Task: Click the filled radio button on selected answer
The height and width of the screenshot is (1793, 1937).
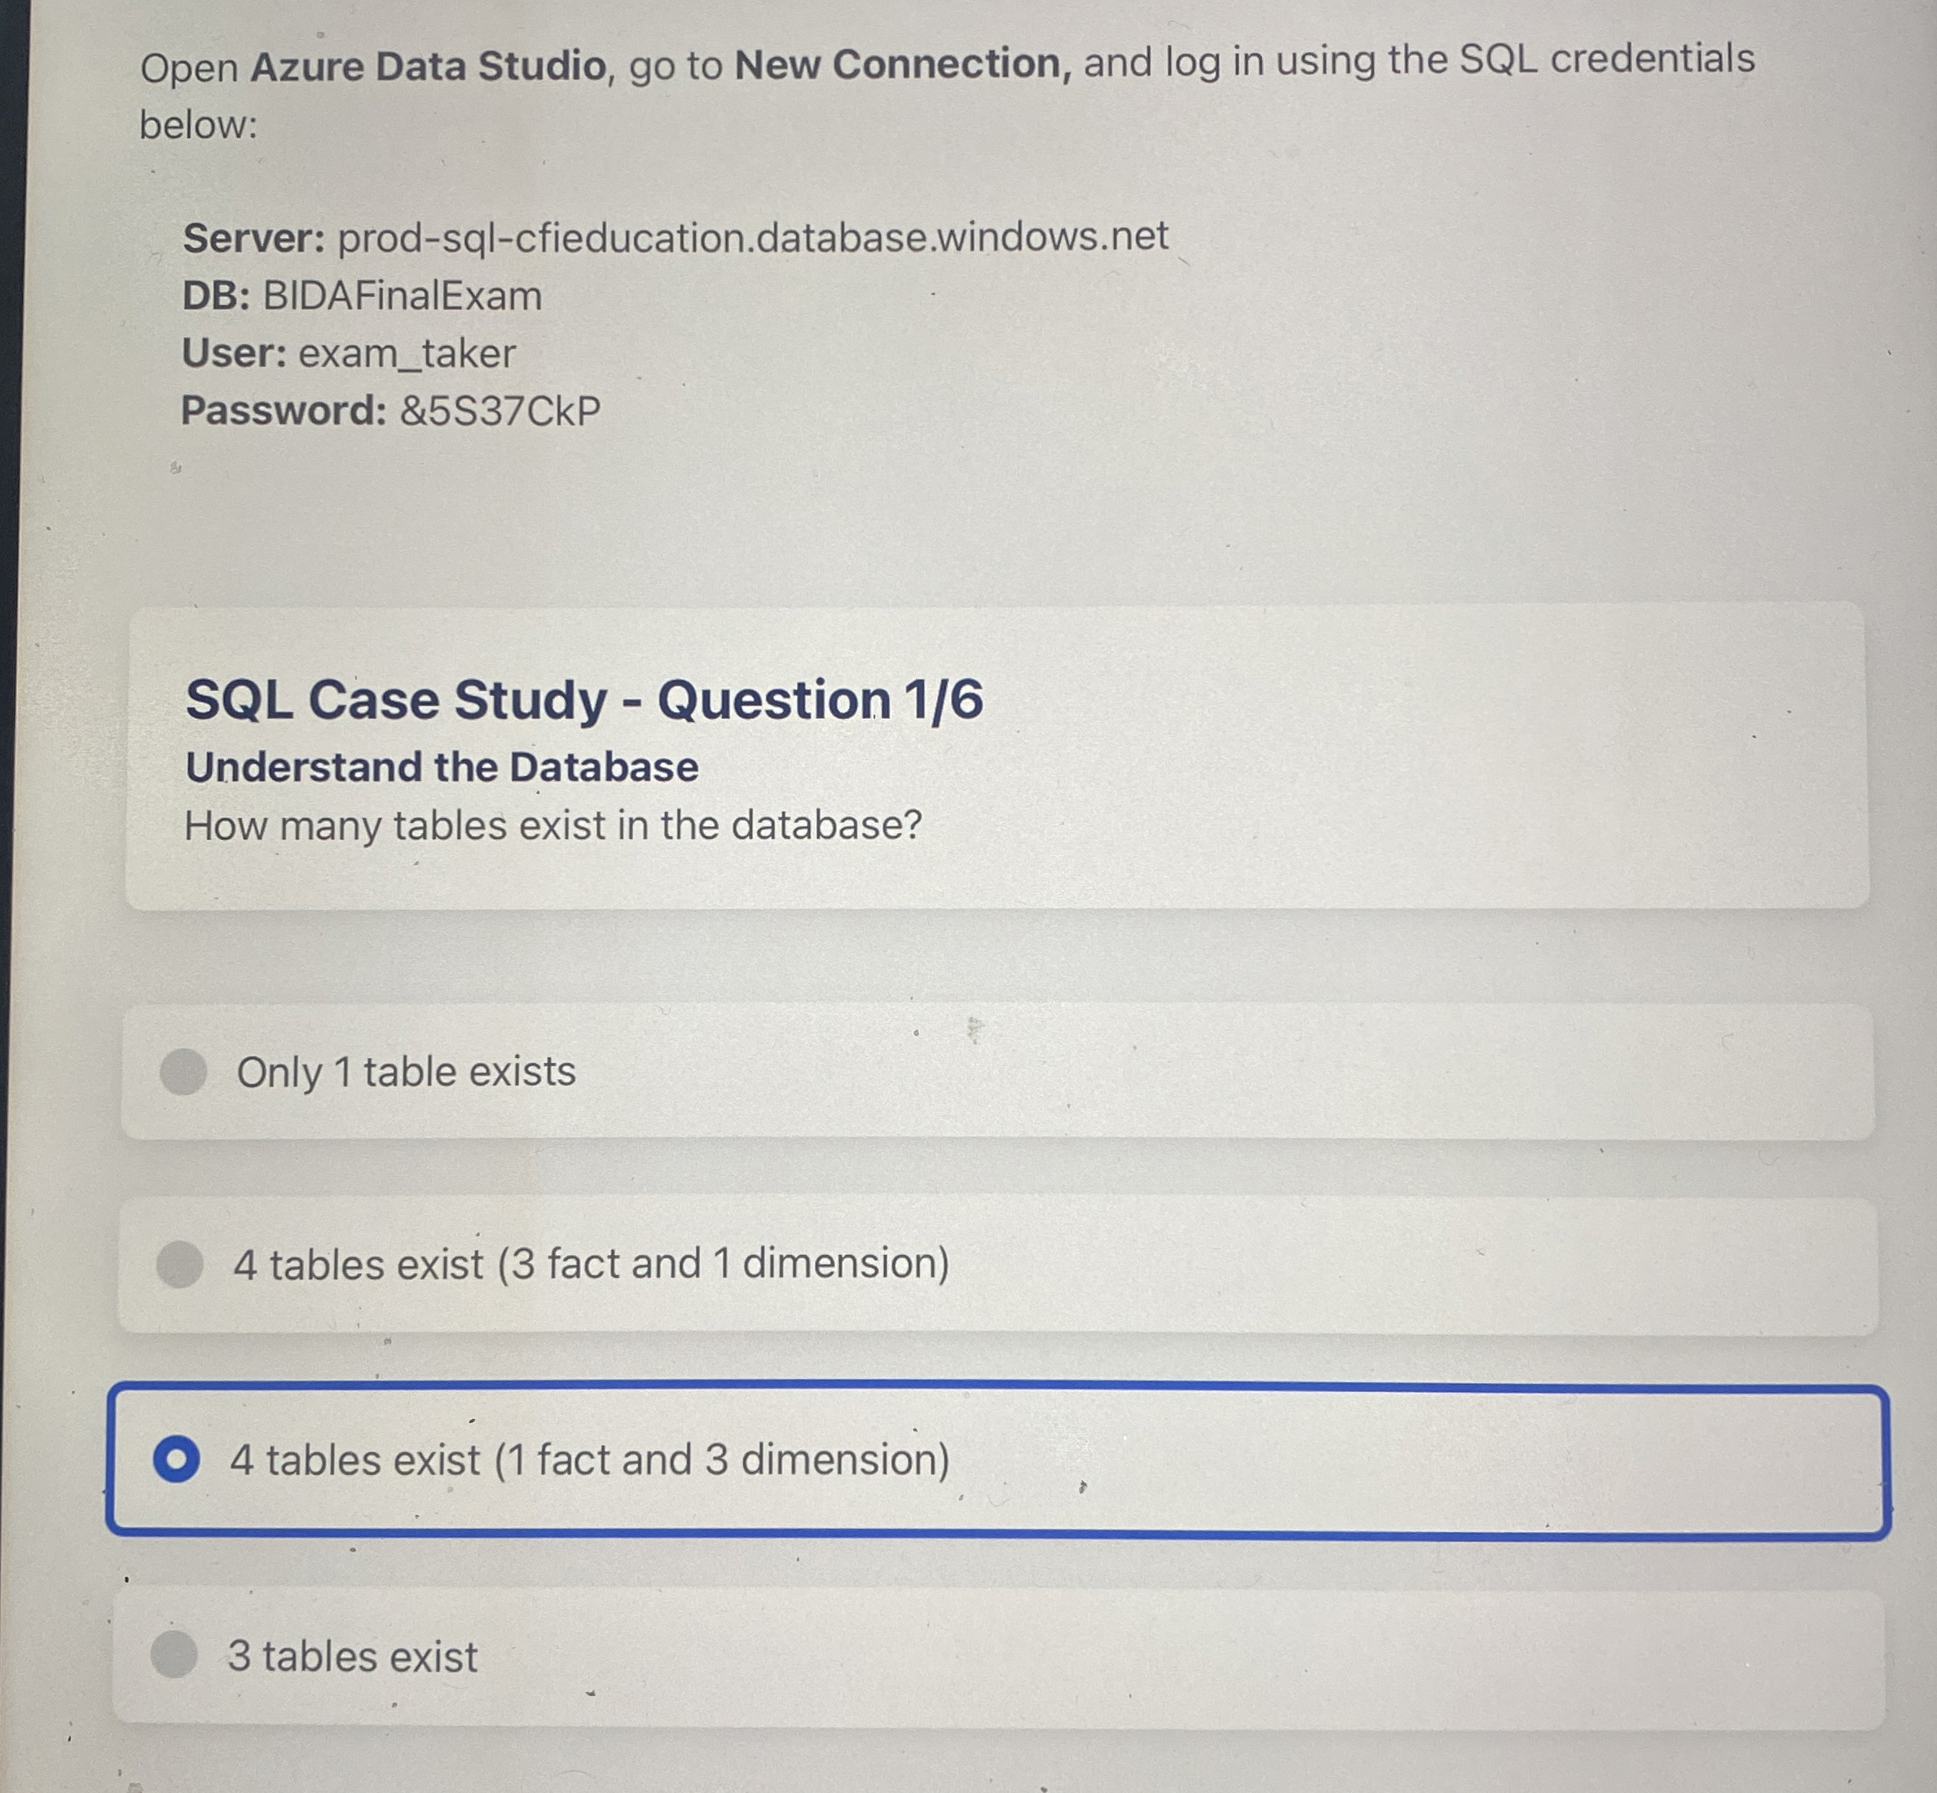Action: [x=180, y=1459]
